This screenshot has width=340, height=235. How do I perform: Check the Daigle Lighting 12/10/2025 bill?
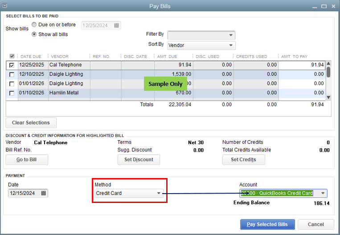point(12,74)
